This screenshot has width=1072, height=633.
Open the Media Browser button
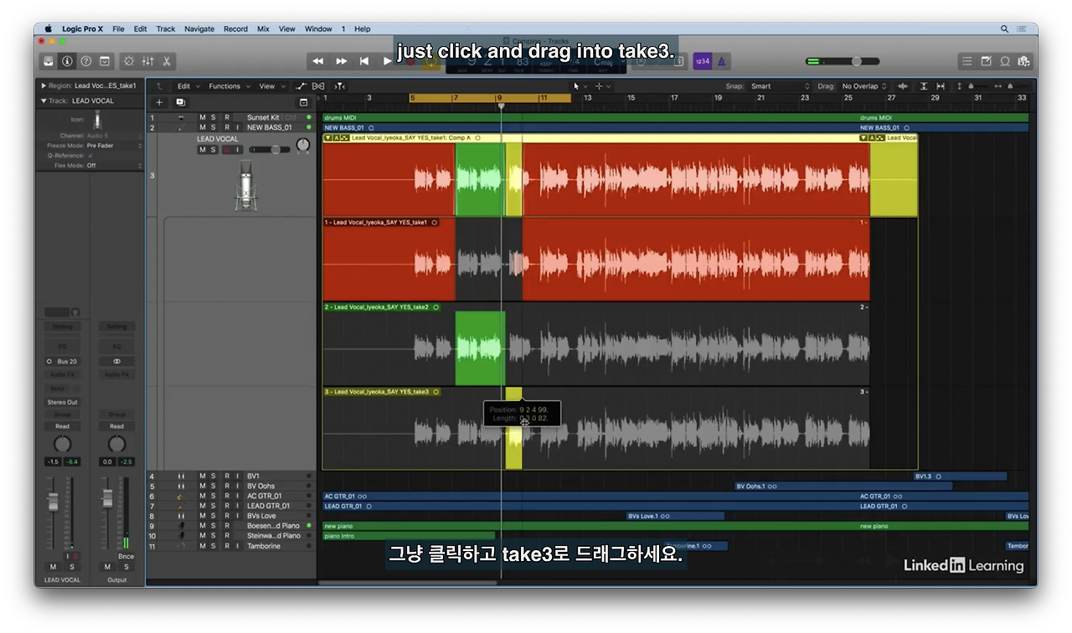tap(1023, 61)
